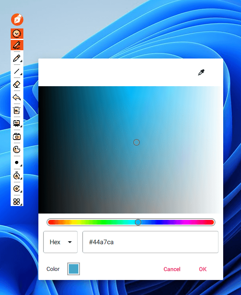Click the orange pen nib app logo
Image resolution: width=241 pixels, height=295 pixels.
click(x=17, y=19)
